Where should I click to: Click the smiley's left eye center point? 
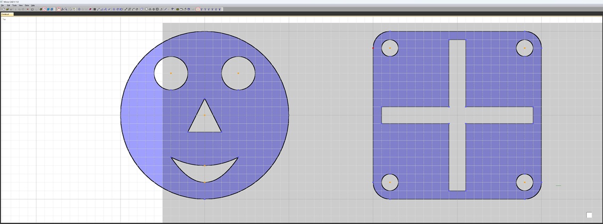coord(171,73)
